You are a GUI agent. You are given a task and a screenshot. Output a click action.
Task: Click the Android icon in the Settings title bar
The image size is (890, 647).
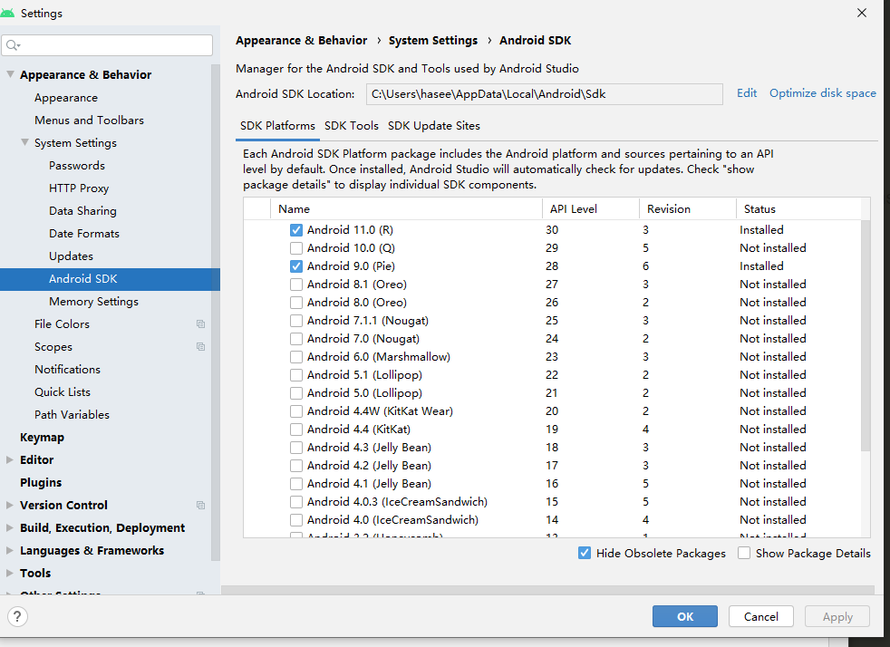(x=9, y=13)
